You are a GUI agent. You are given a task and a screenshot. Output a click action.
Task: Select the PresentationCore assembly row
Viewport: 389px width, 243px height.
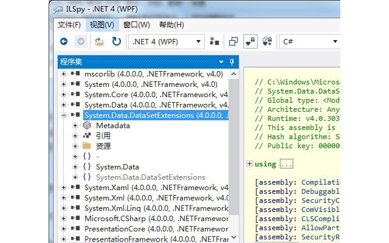(156, 229)
